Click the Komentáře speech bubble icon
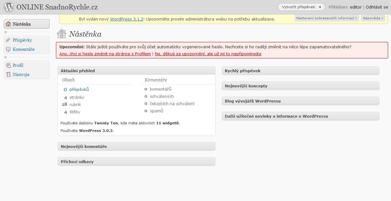This screenshot has width=391, height=201. [8, 49]
